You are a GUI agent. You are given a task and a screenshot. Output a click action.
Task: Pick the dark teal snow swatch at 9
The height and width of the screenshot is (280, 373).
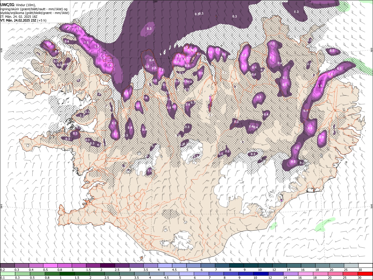[251, 266]
